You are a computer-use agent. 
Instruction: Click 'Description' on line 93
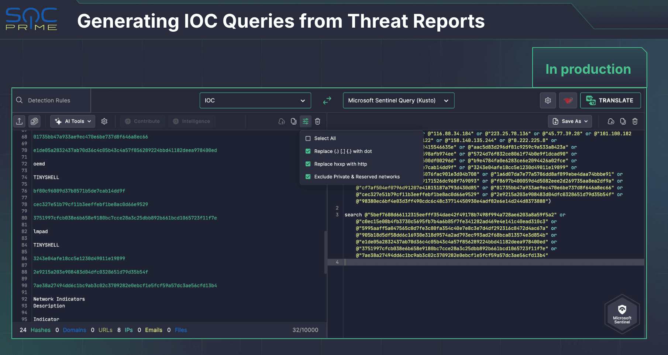click(x=49, y=306)
